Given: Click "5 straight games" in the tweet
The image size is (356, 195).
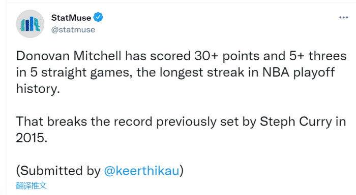Looking at the screenshot, I should tap(81, 73).
